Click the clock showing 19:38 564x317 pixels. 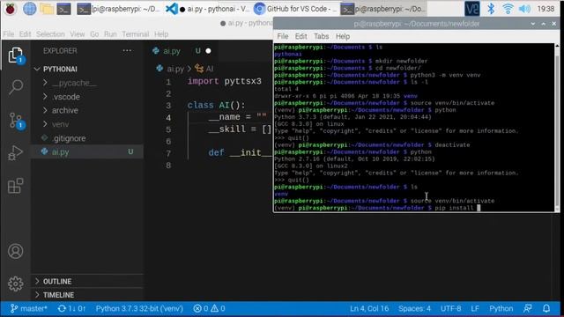(x=545, y=9)
